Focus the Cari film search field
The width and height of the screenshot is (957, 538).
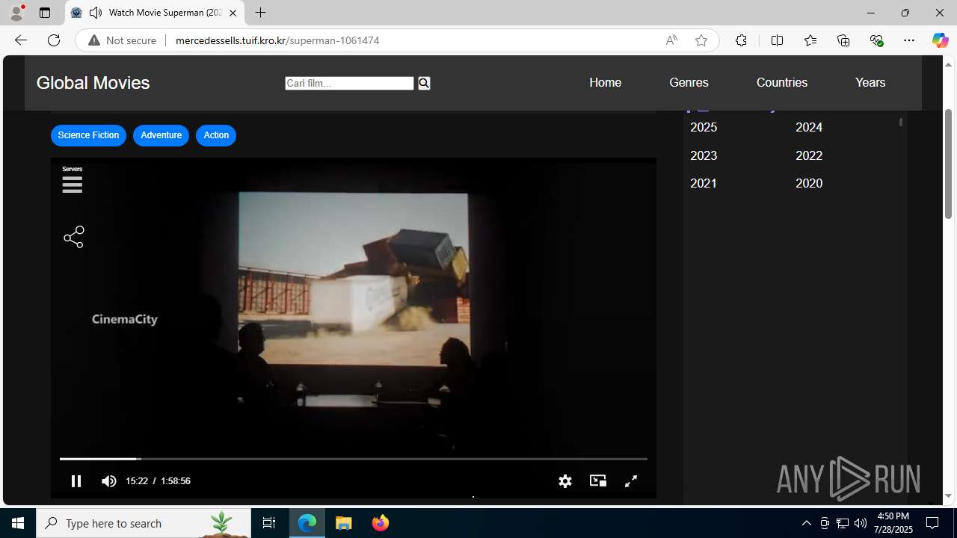pyautogui.click(x=349, y=83)
